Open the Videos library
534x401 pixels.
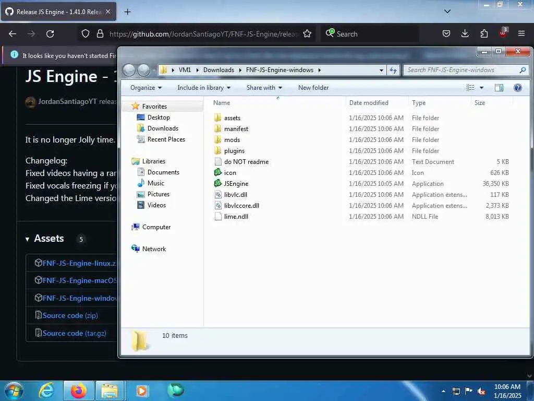[156, 205]
